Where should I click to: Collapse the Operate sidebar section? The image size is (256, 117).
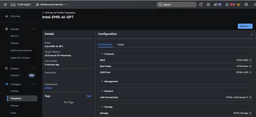[34, 29]
